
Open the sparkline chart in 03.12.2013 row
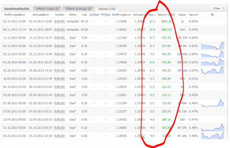[x=213, y=46]
